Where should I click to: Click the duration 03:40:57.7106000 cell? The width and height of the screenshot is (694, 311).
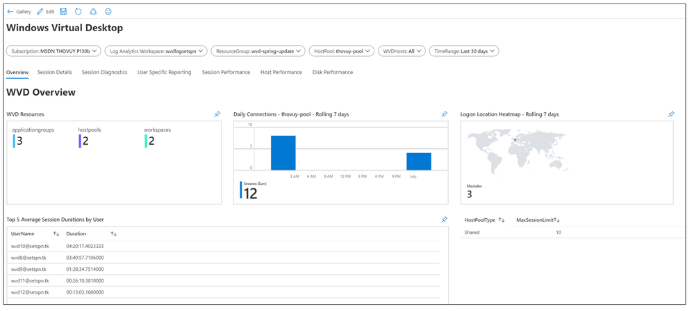tap(85, 258)
